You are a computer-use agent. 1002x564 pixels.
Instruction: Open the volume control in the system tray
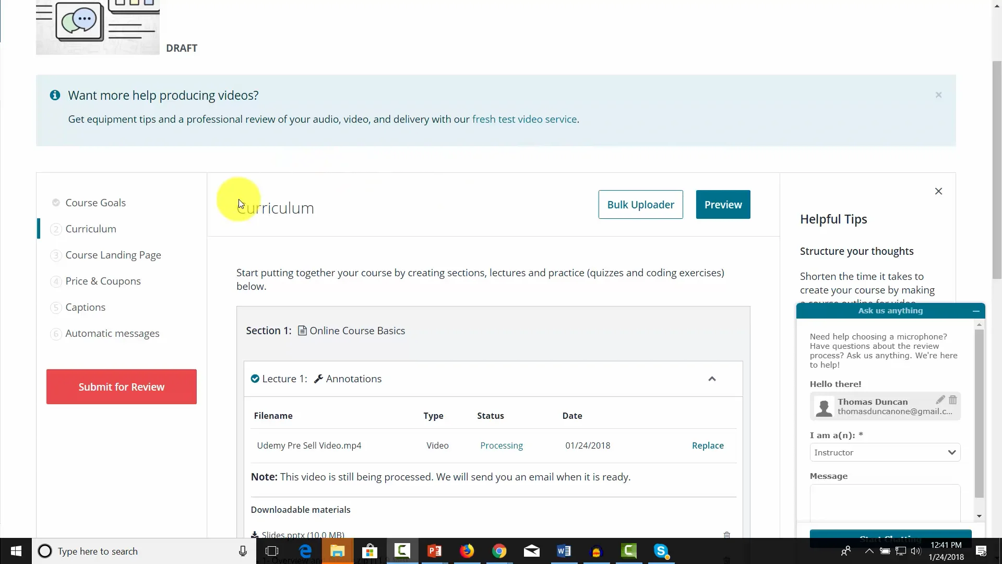point(917,551)
